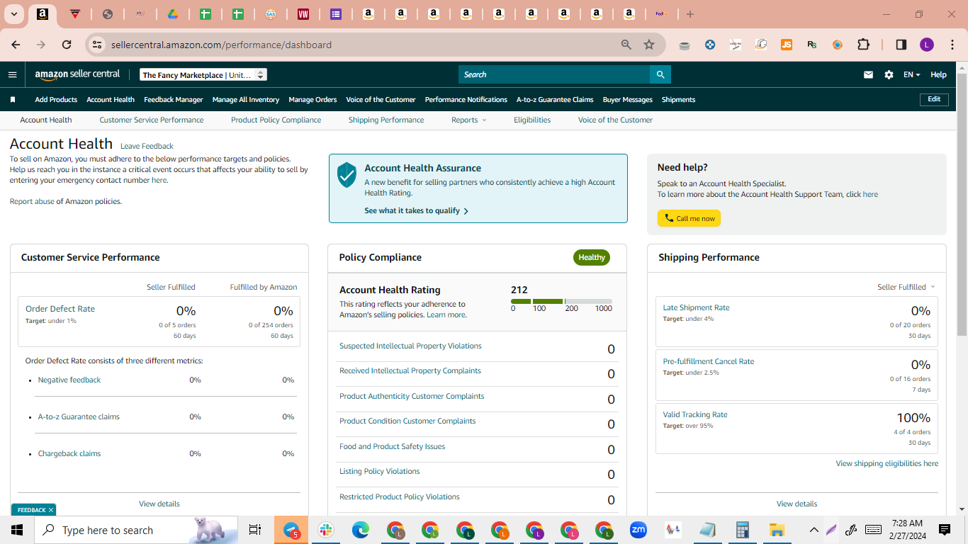Click the Negative feedback link
The width and height of the screenshot is (968, 544).
tap(69, 380)
